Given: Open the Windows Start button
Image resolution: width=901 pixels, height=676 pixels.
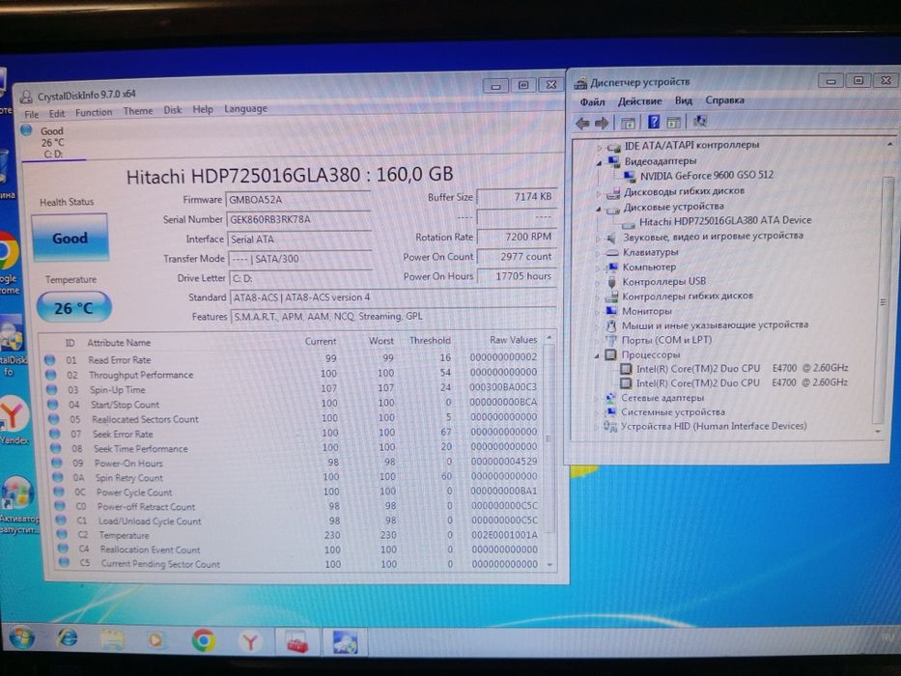Looking at the screenshot, I should click(x=21, y=638).
